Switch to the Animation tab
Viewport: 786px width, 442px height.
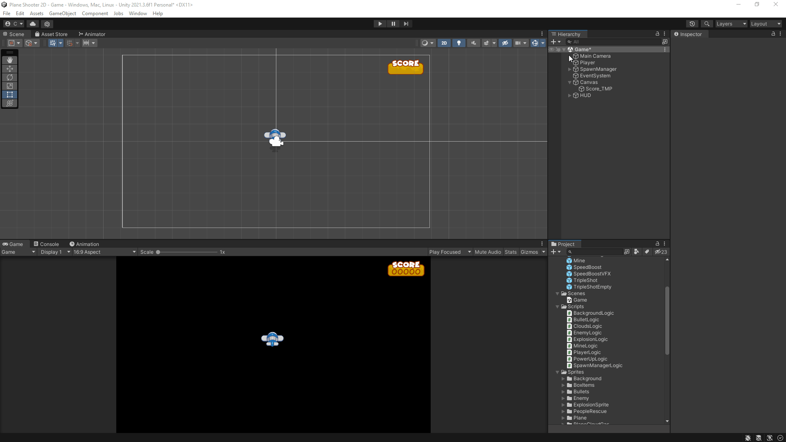(x=84, y=244)
